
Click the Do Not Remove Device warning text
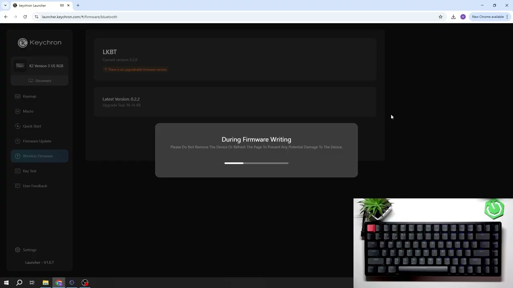pyautogui.click(x=256, y=147)
